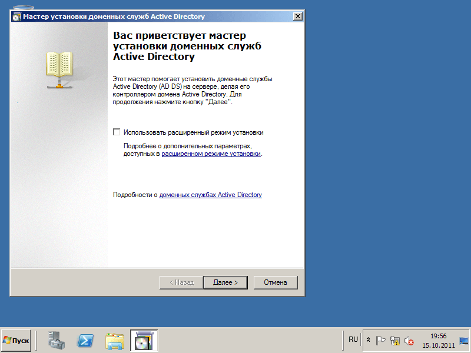
Task: Select the AD wizard taskbar button
Action: click(144, 341)
